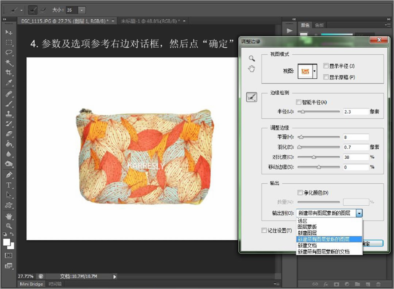Select the Hand tool in Refine Edge dialog

coord(252,69)
